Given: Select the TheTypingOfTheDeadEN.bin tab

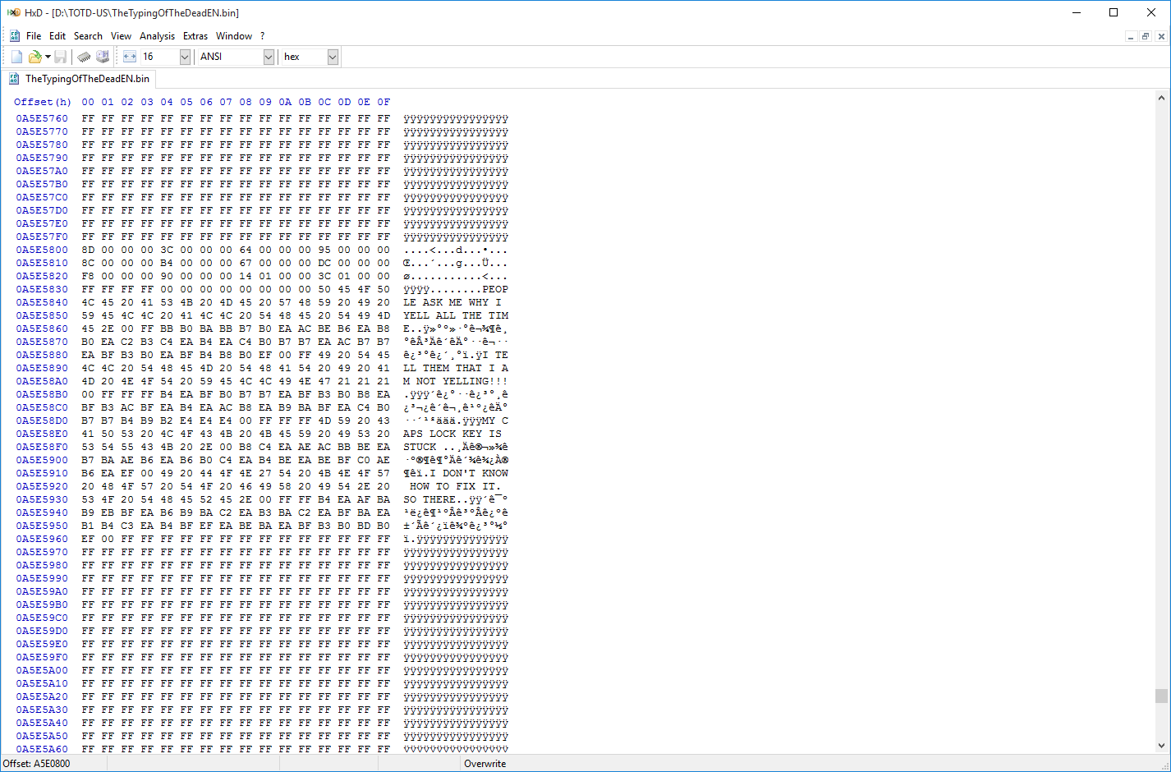Looking at the screenshot, I should point(80,79).
